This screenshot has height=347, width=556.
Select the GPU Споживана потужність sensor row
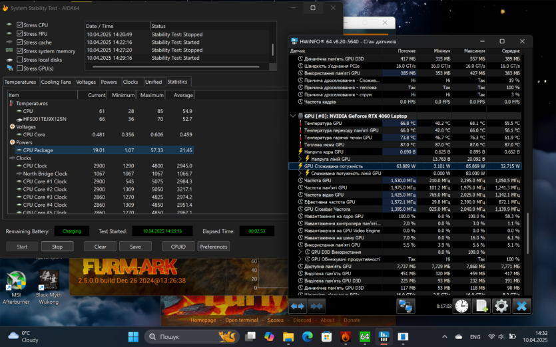pos(405,166)
